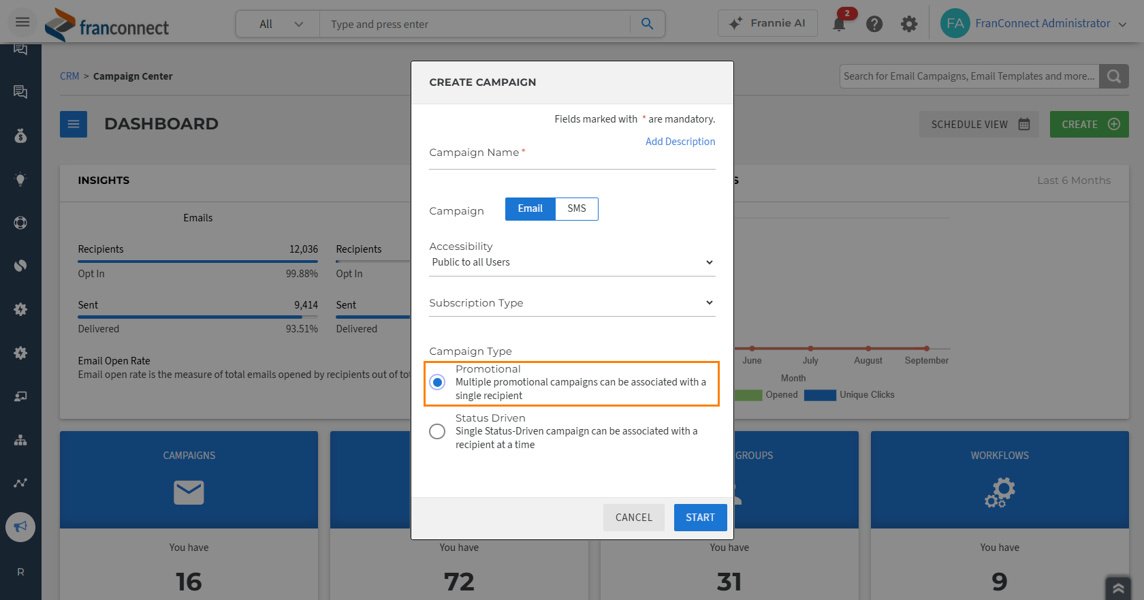
Task: Click the CRM breadcrumb link
Action: [x=69, y=76]
